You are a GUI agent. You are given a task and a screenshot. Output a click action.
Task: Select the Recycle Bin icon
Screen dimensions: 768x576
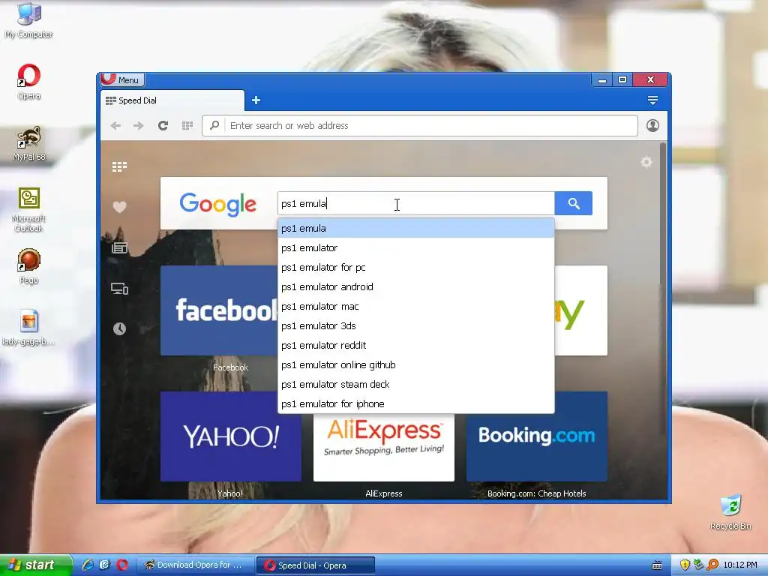click(730, 512)
